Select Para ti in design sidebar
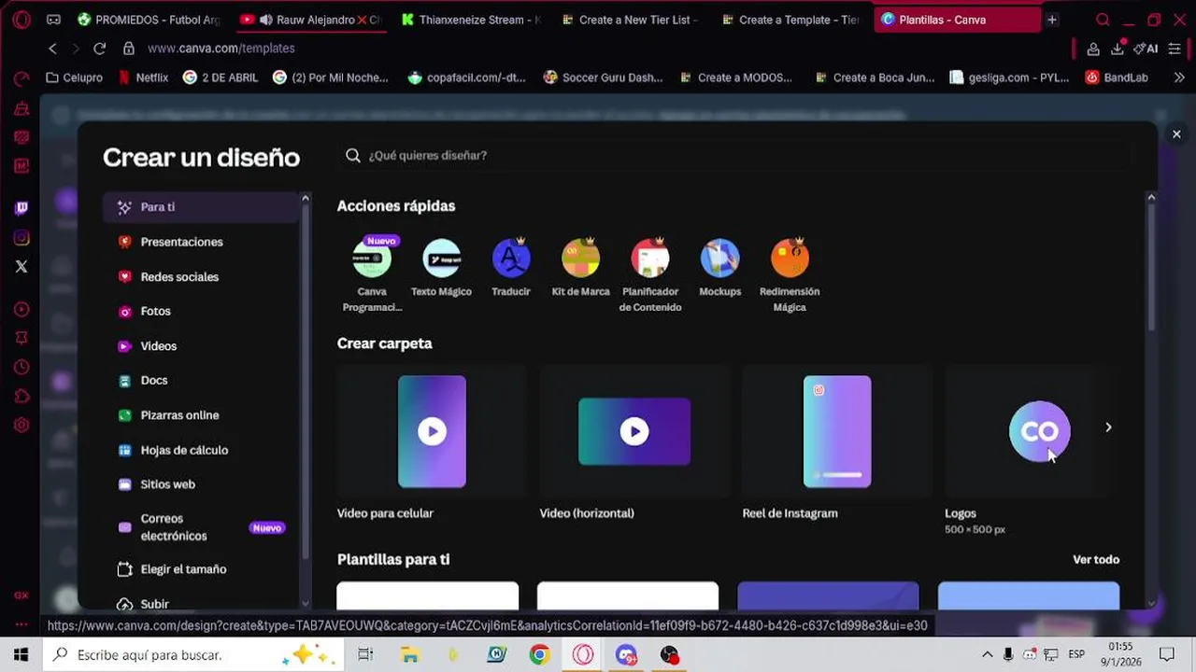The height and width of the screenshot is (672, 1196). (200, 207)
